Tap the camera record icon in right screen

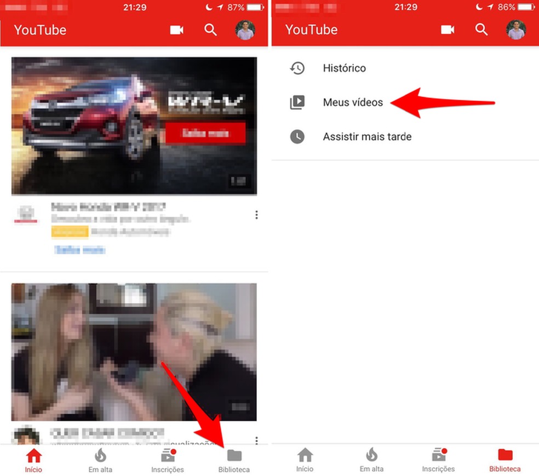pos(448,30)
